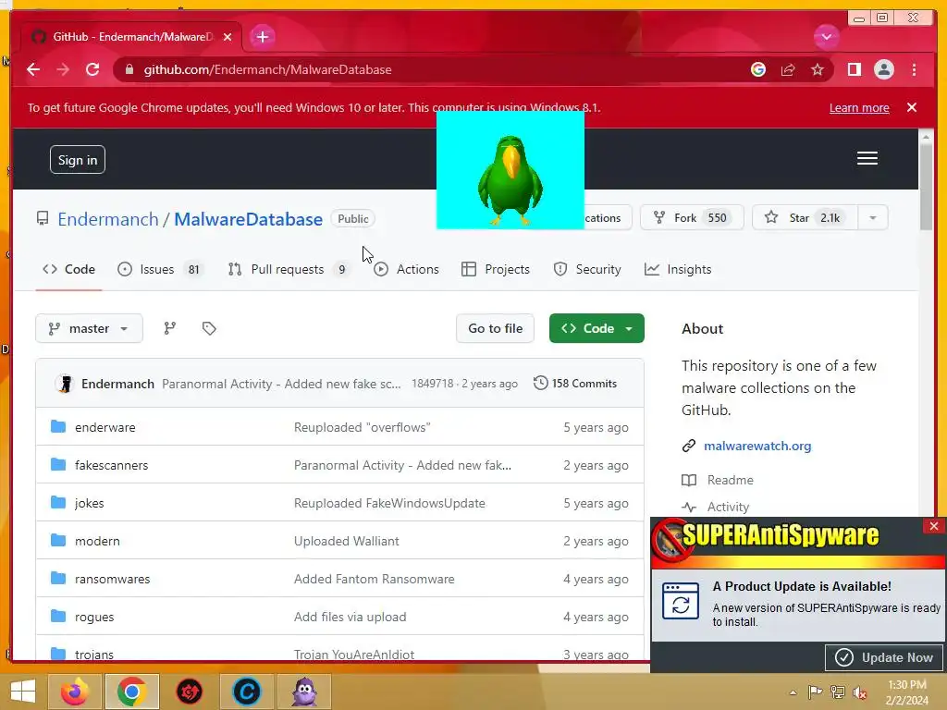The image size is (947, 710).
Task: Click the browser back arrow
Action: [33, 69]
